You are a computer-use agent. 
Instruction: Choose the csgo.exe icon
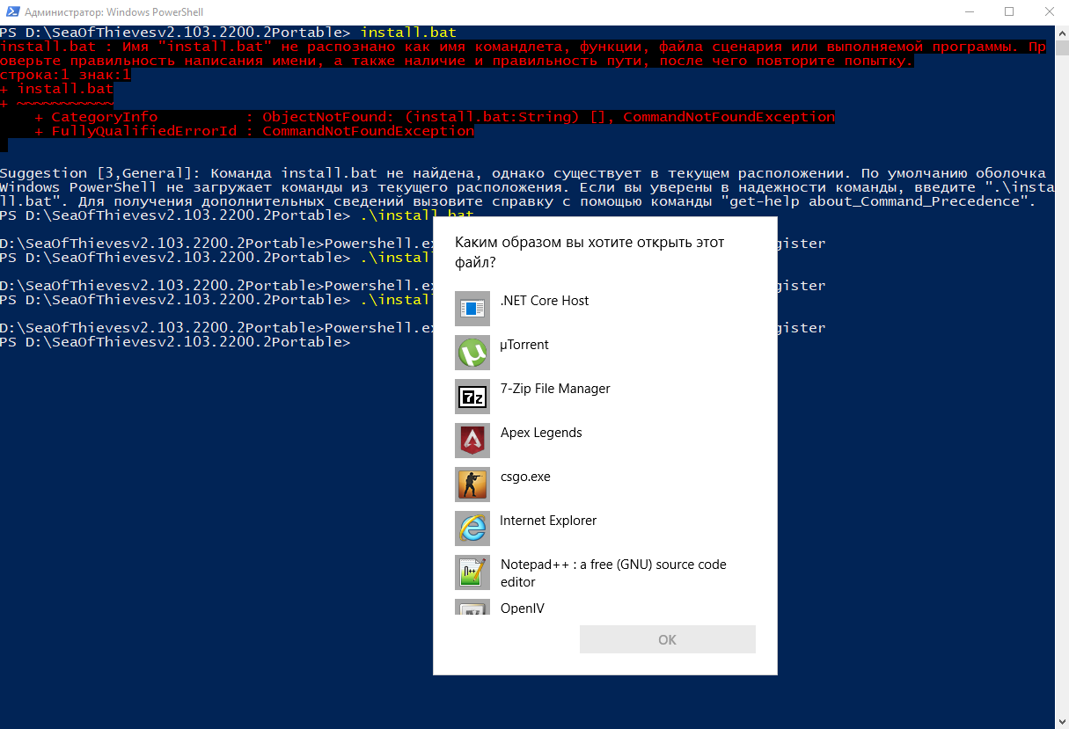pos(472,485)
